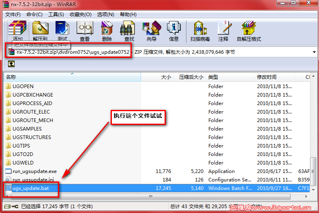Click the up-one-level folder arrow icon

11,64
